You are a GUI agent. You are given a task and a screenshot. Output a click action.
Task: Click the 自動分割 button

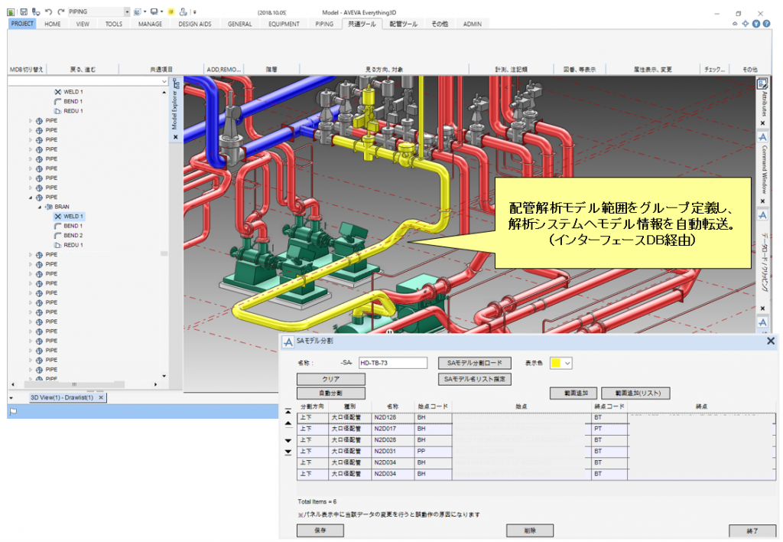point(330,393)
